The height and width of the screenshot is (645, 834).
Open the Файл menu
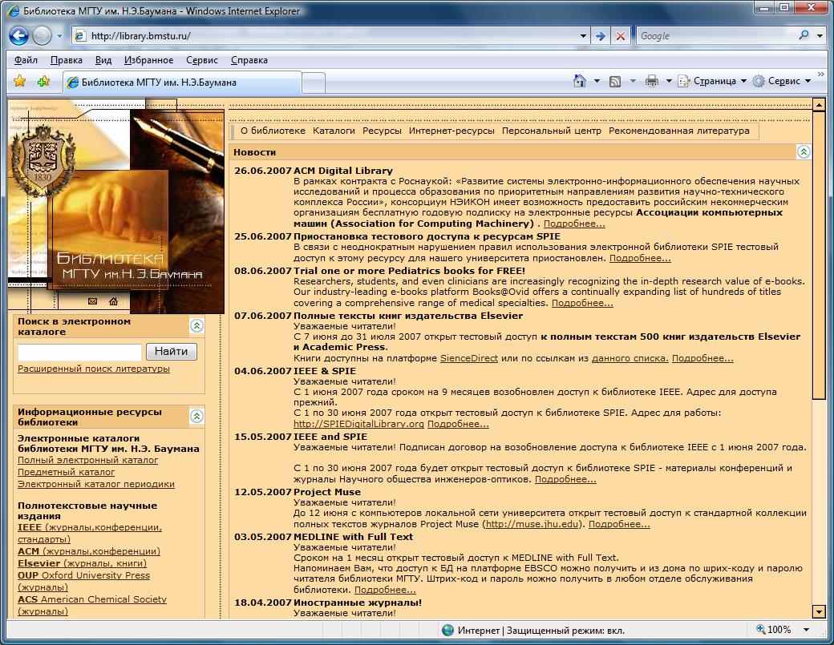[x=26, y=60]
